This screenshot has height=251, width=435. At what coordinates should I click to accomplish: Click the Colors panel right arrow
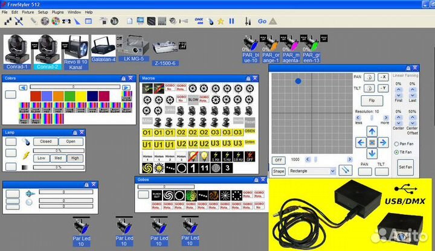[126, 87]
